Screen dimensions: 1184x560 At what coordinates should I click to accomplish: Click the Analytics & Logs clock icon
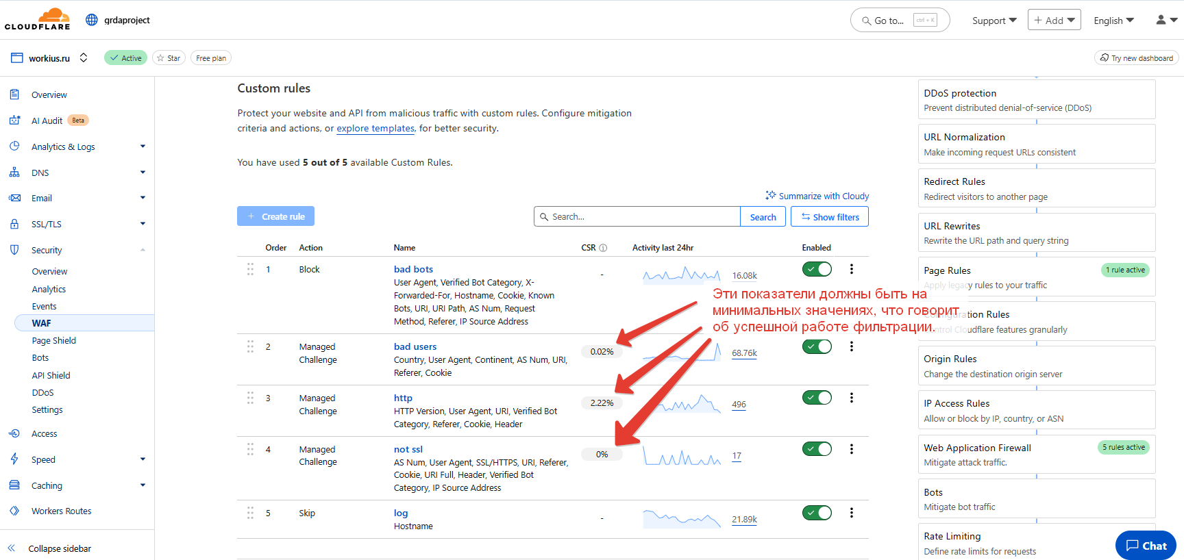[14, 147]
